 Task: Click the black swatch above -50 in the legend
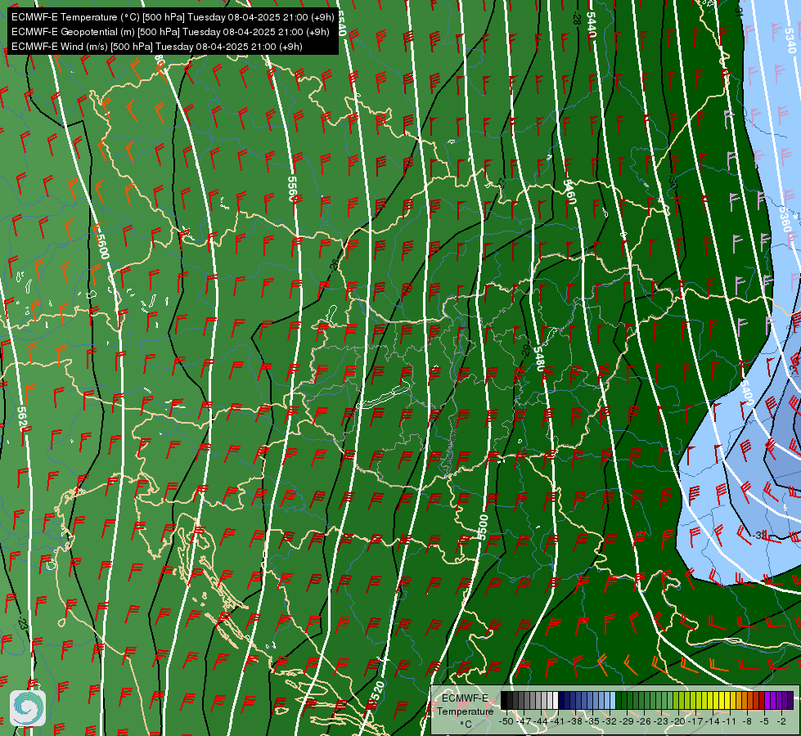pyautogui.click(x=504, y=700)
